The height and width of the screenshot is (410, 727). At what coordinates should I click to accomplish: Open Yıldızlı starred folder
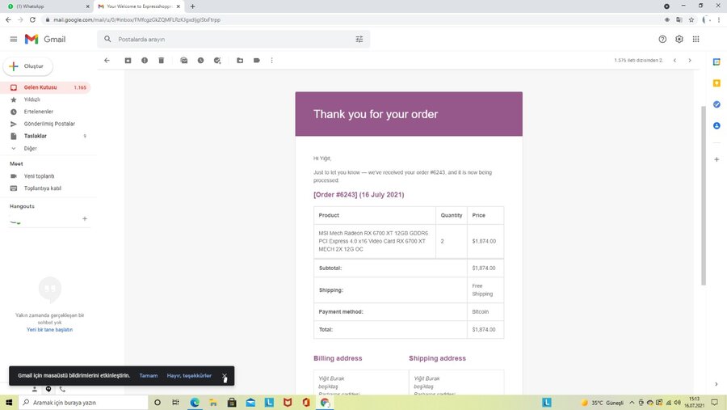point(45,99)
